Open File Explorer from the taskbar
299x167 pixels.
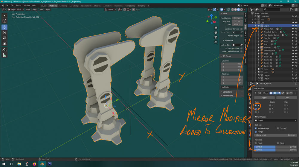click(x=19, y=164)
